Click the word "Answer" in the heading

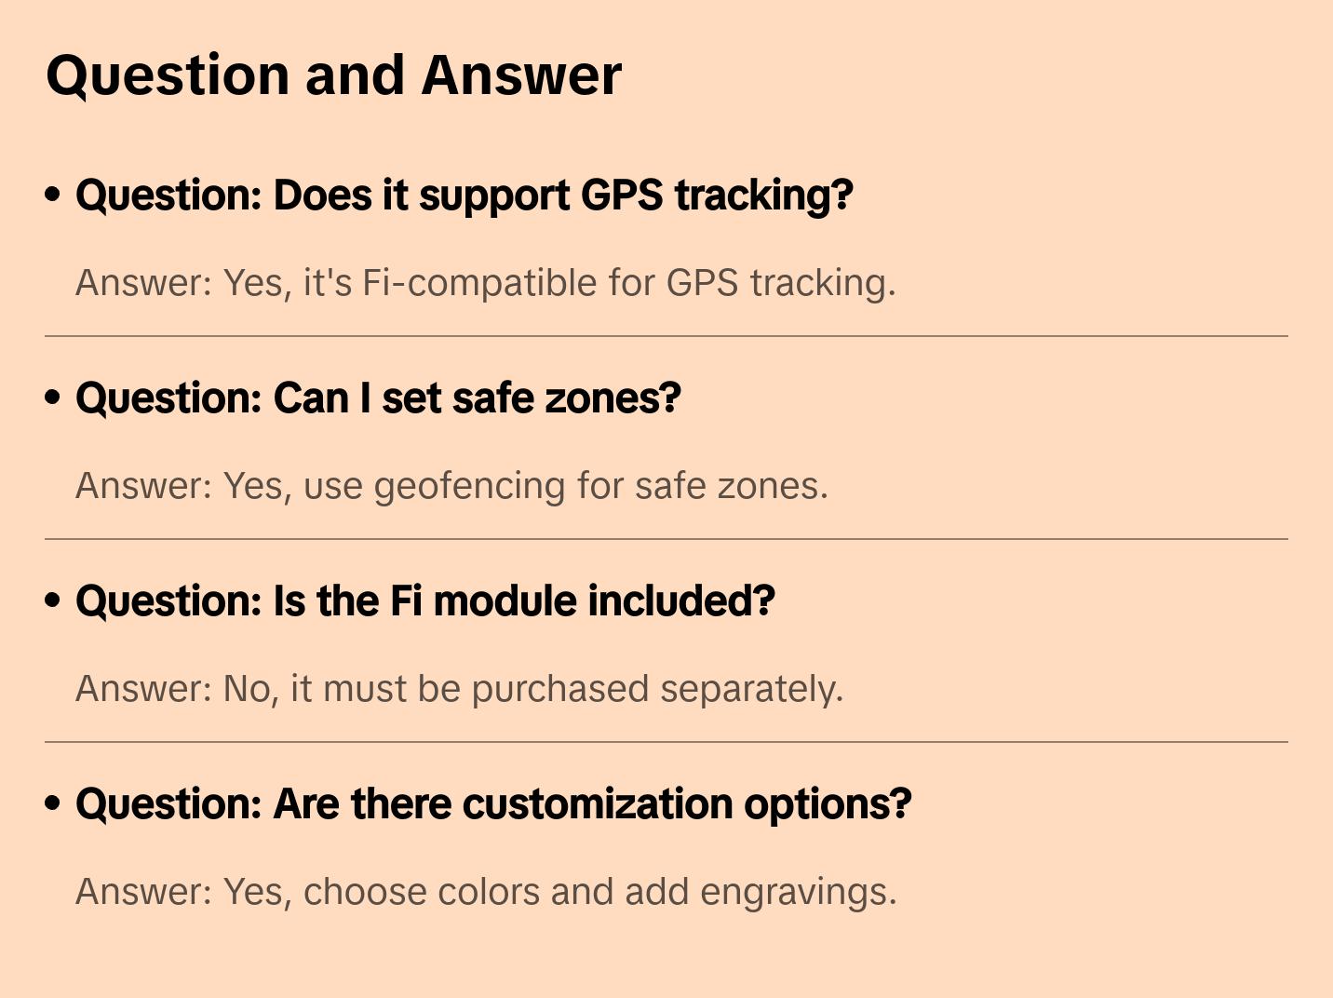tap(521, 74)
